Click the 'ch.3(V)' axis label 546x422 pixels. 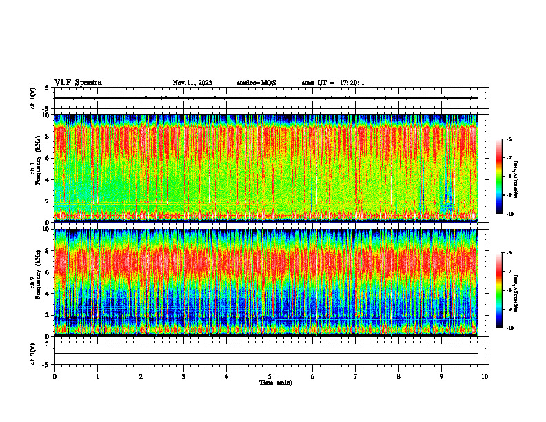point(32,354)
